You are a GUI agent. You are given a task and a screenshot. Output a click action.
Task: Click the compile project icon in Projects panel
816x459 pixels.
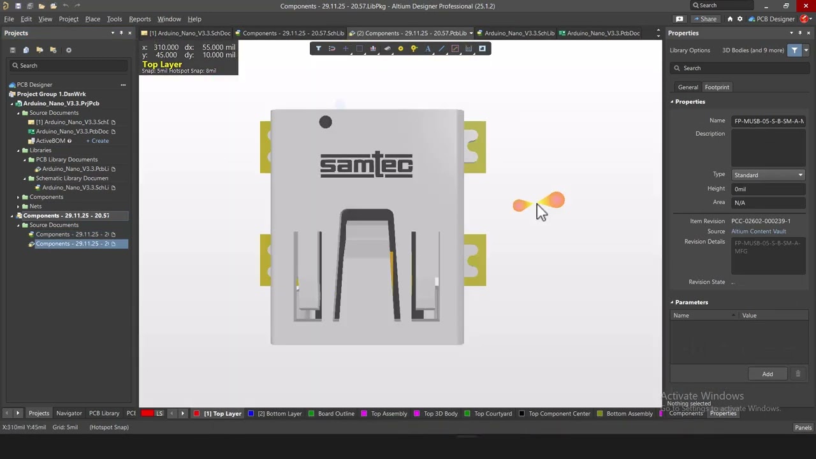point(26,50)
